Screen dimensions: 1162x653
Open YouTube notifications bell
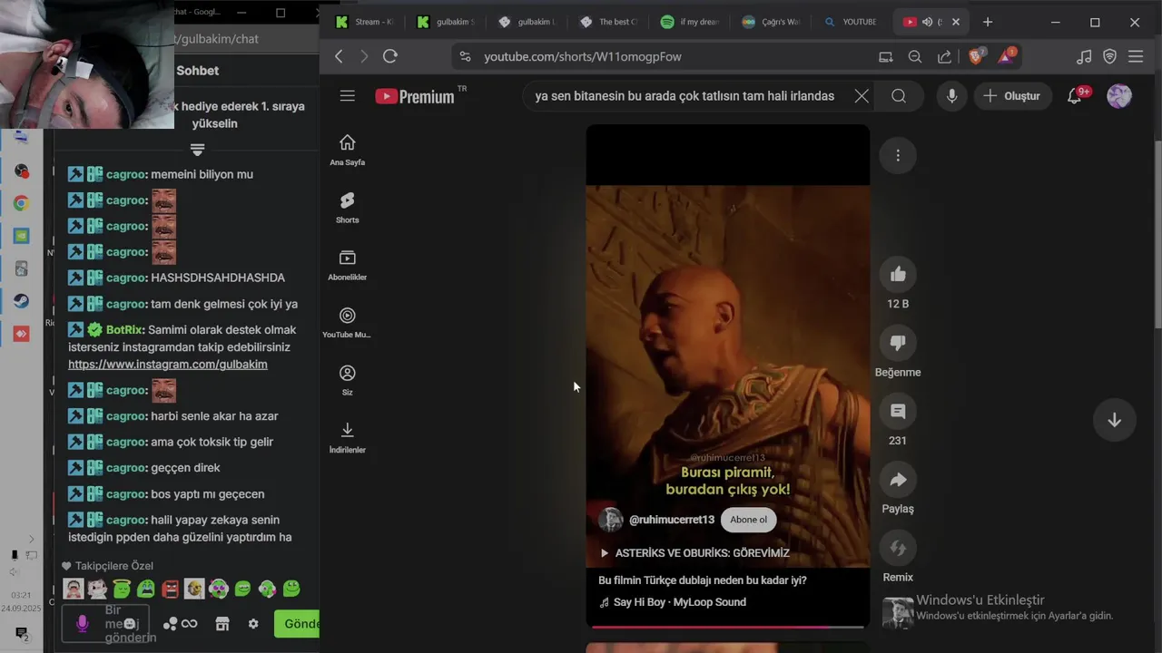click(1076, 95)
